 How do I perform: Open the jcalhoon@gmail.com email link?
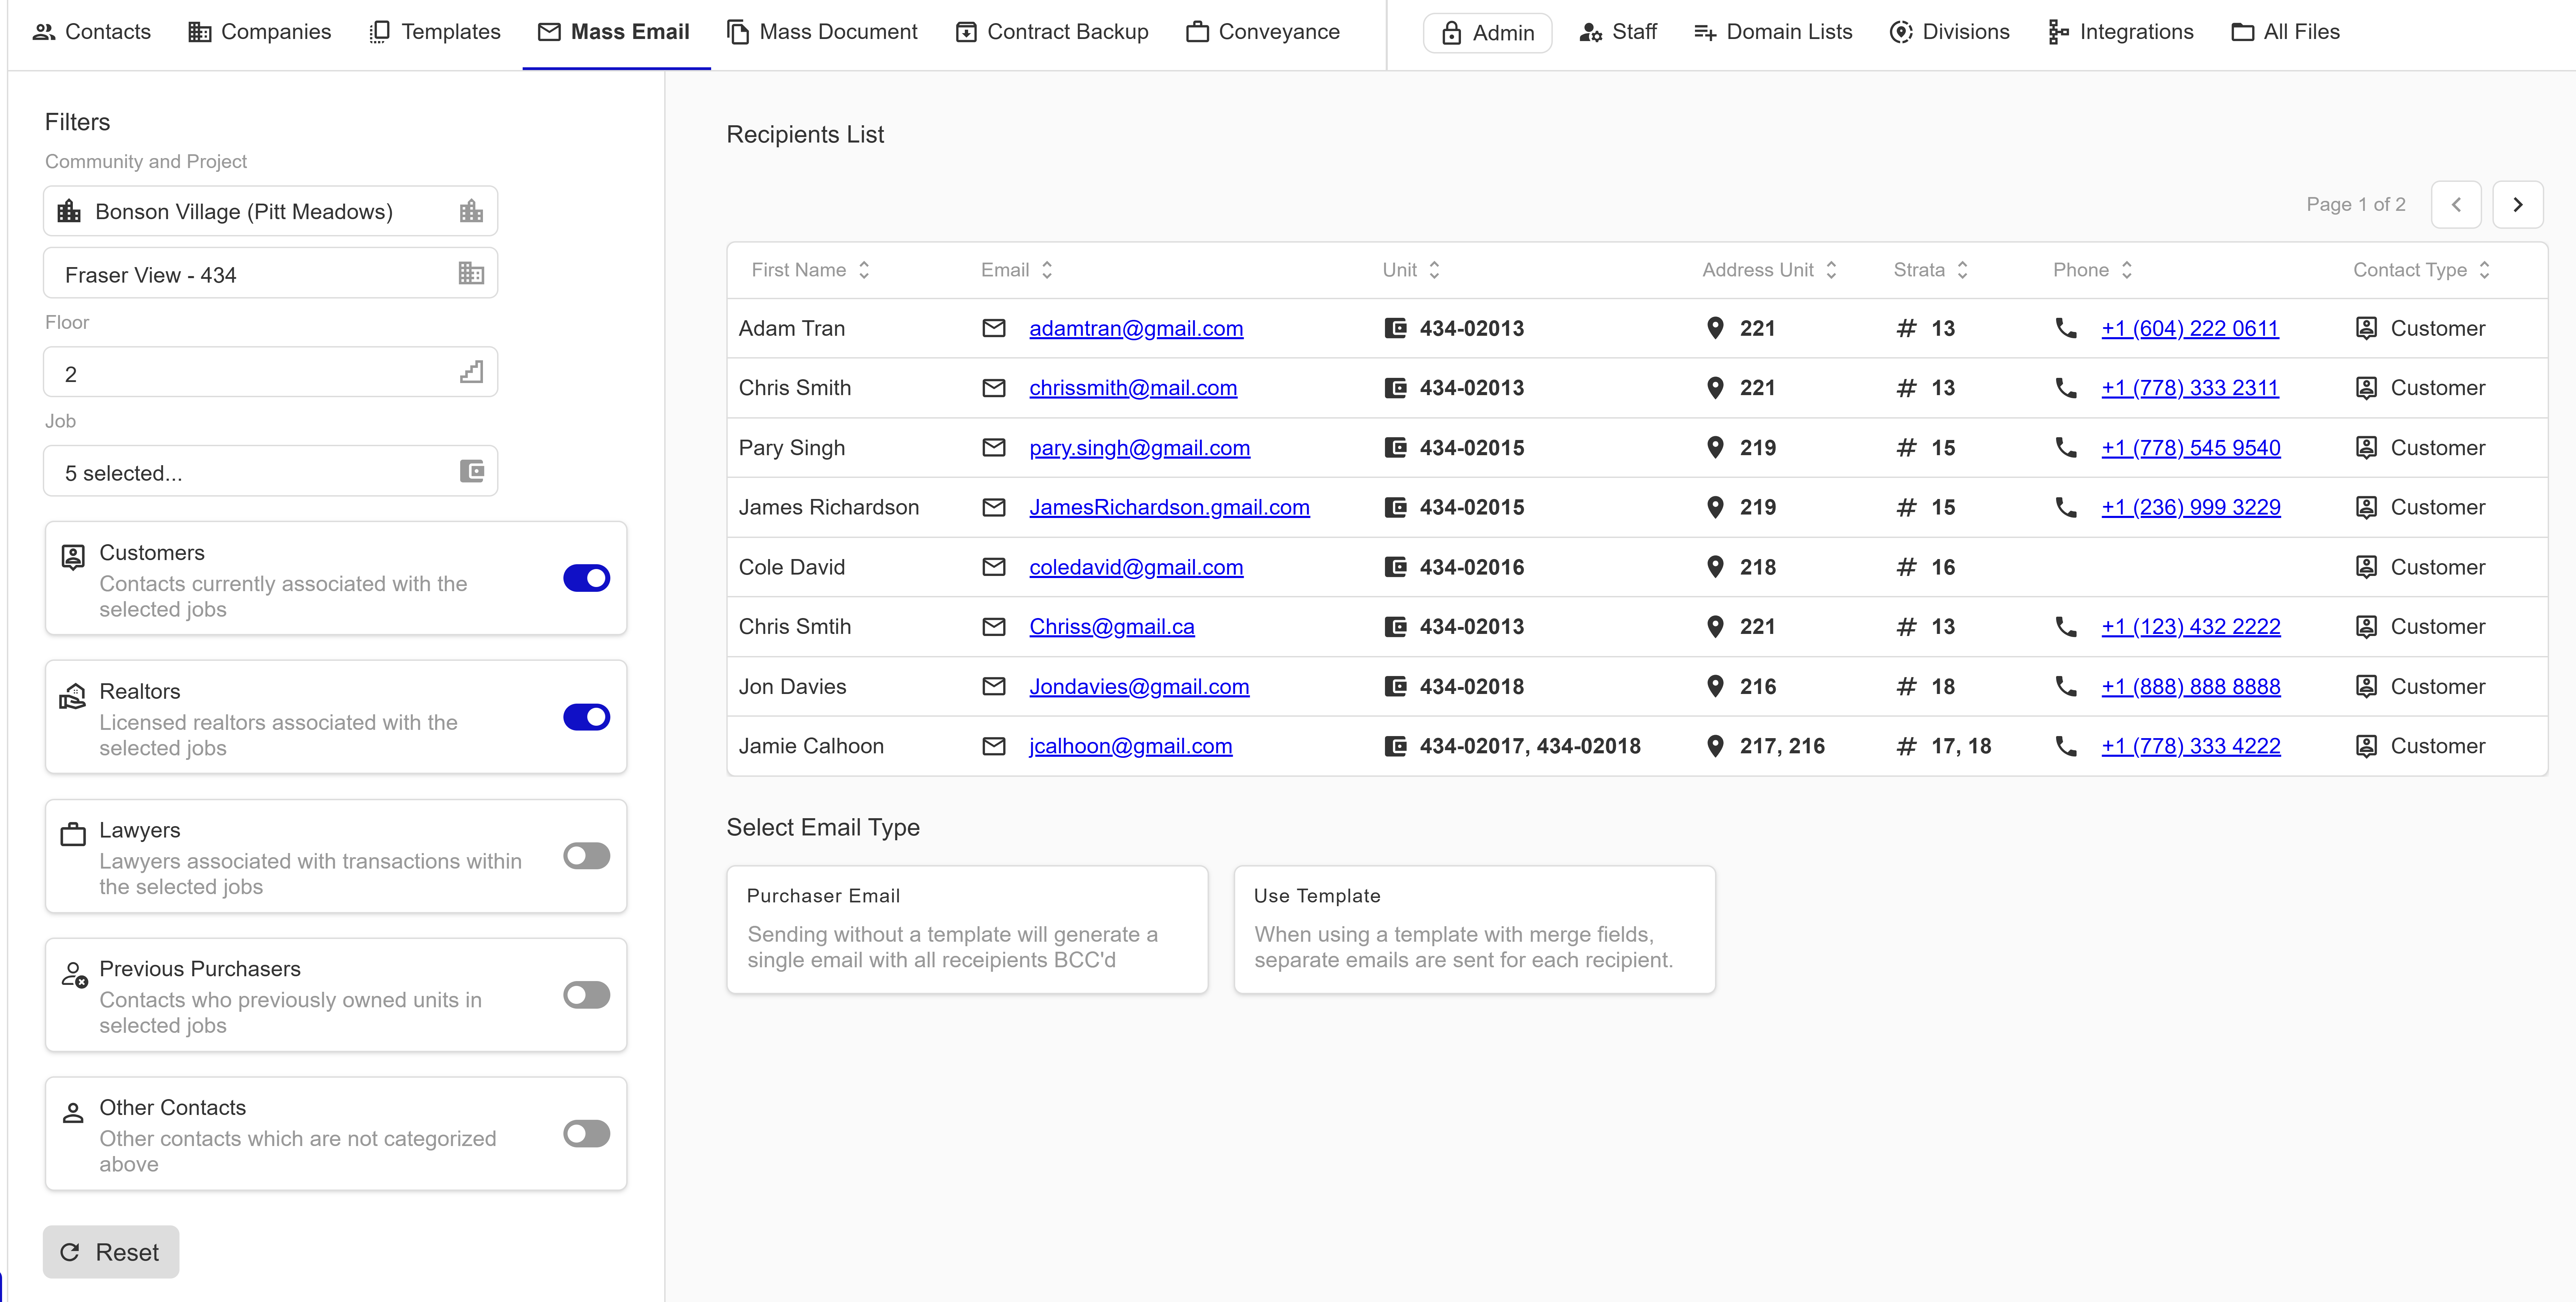click(x=1130, y=746)
